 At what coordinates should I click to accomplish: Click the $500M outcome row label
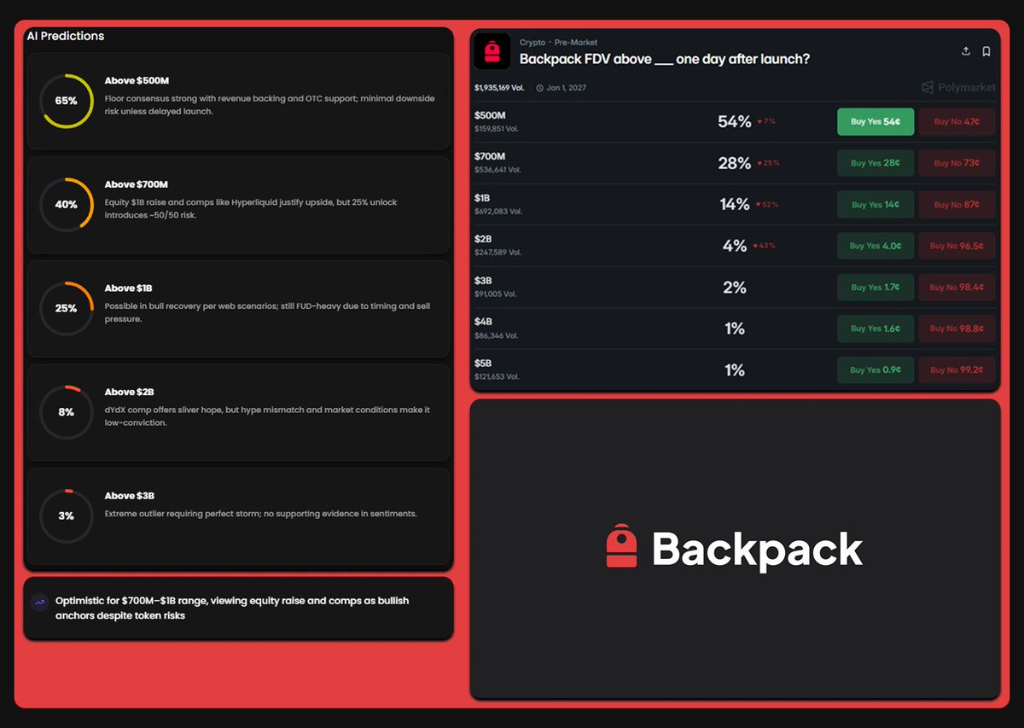click(490, 115)
